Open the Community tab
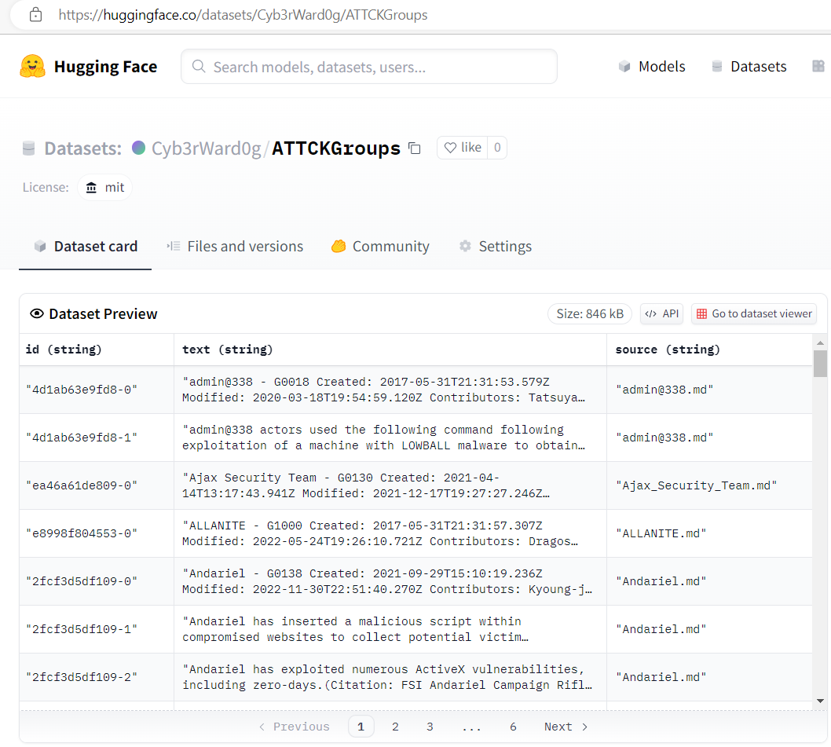 coord(380,247)
